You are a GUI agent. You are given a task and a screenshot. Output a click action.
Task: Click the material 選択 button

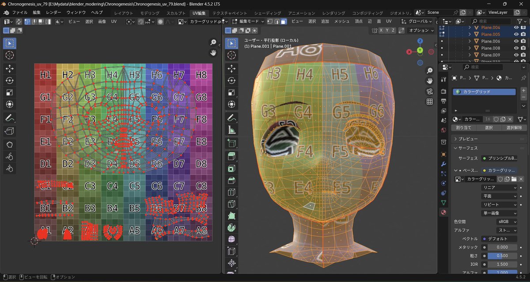coord(489,128)
